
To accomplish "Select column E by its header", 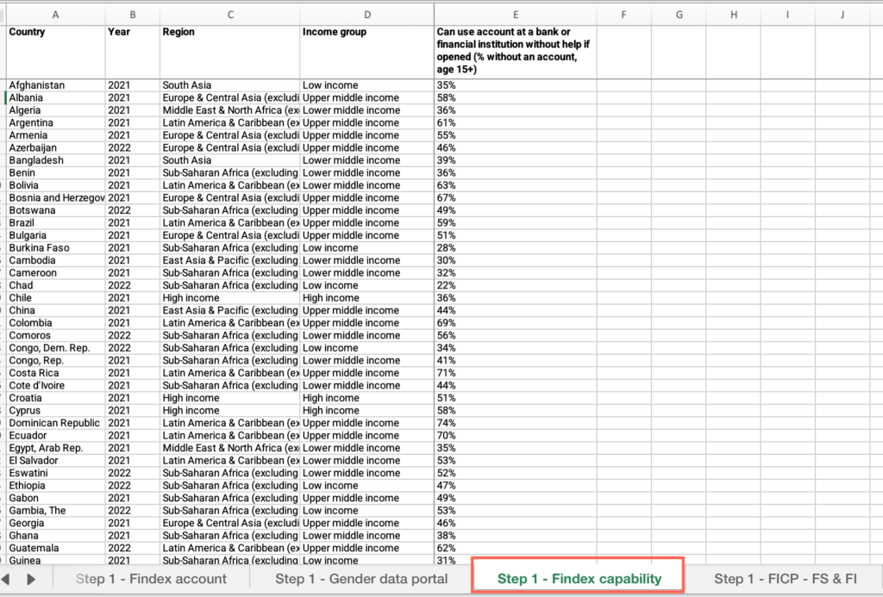I will click(x=516, y=15).
